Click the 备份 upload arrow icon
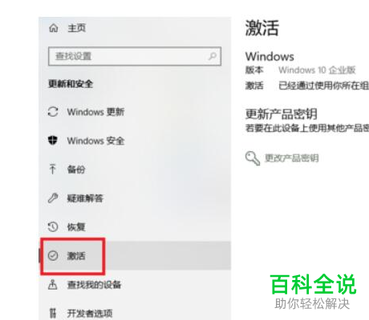369x320 pixels. 53,169
